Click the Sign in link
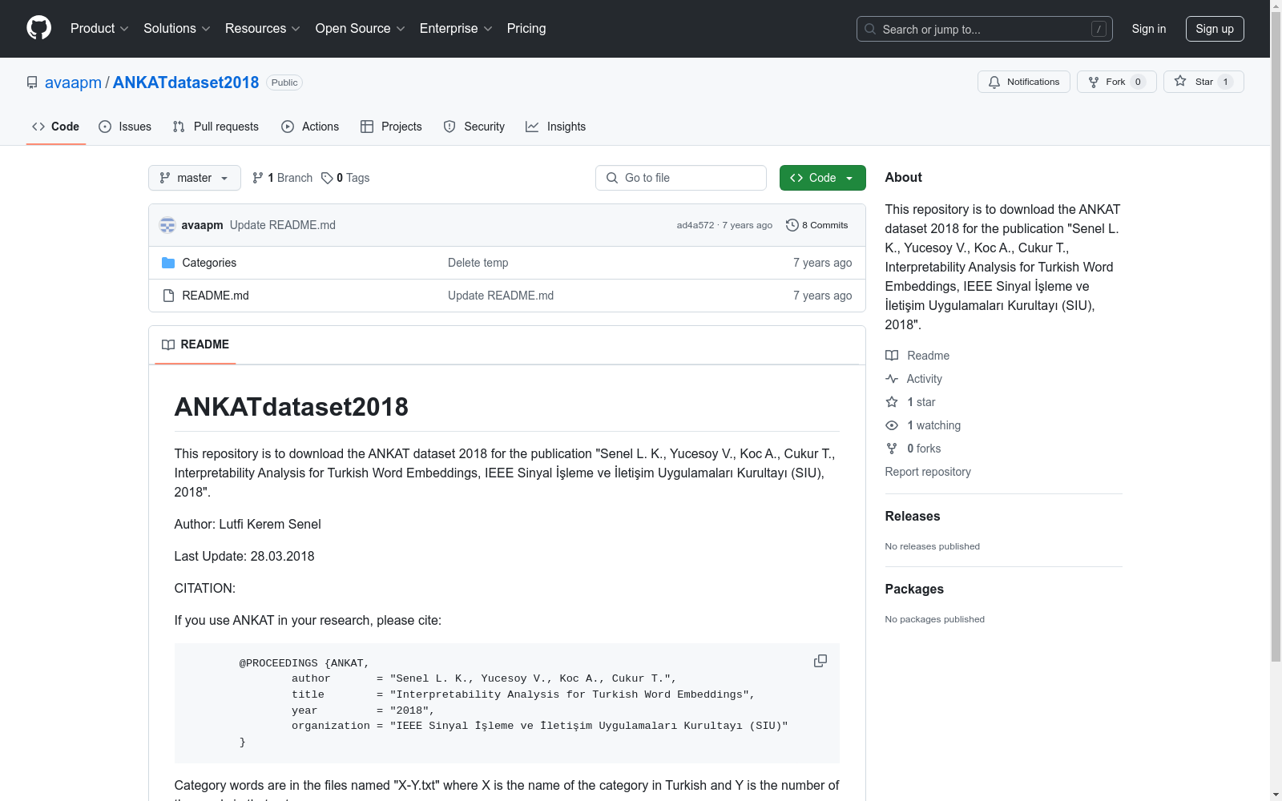Screen dimensions: 1282x801 [1149, 29]
